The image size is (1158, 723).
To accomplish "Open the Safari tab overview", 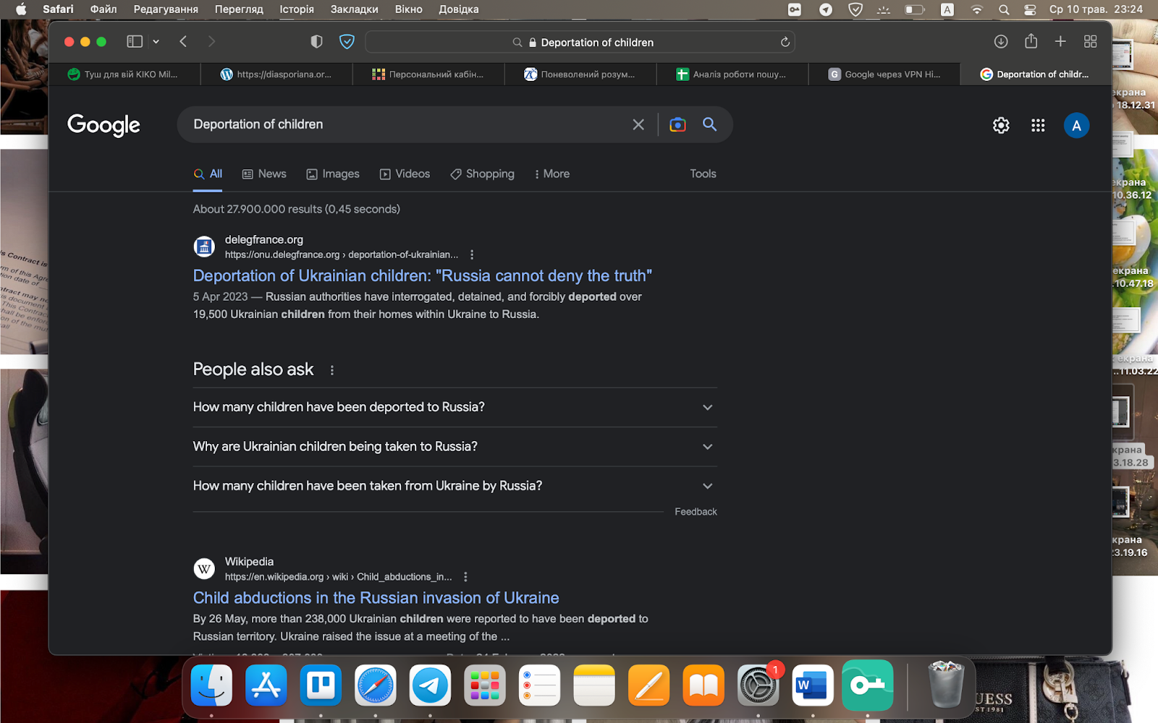I will point(1090,42).
